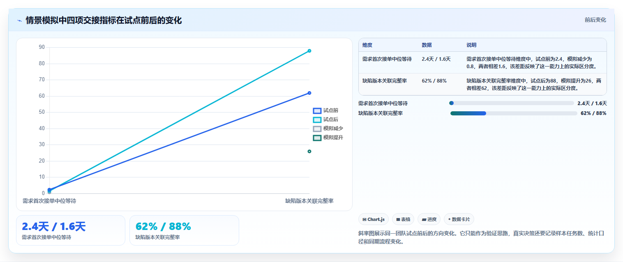Click progress value 62% / 88%
This screenshot has height=262, width=623.
[593, 113]
